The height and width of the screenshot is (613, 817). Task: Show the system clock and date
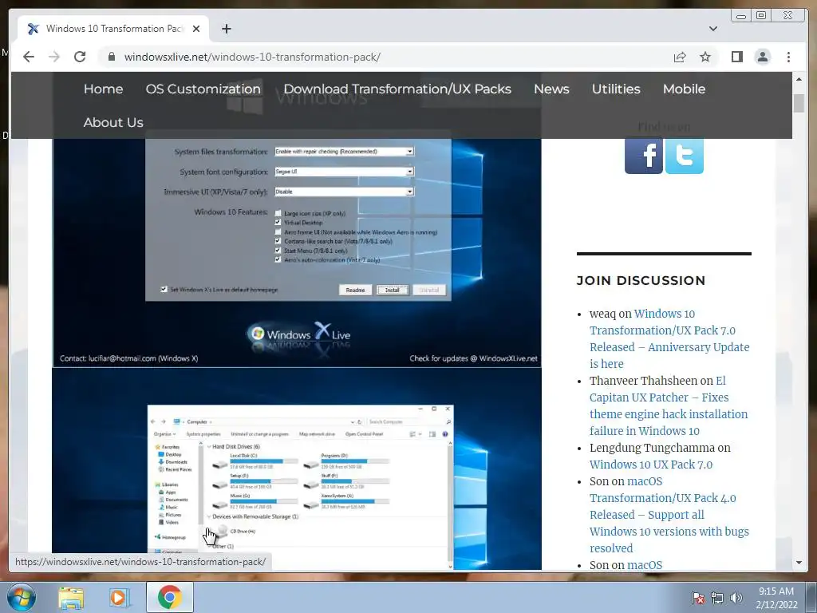(776, 598)
